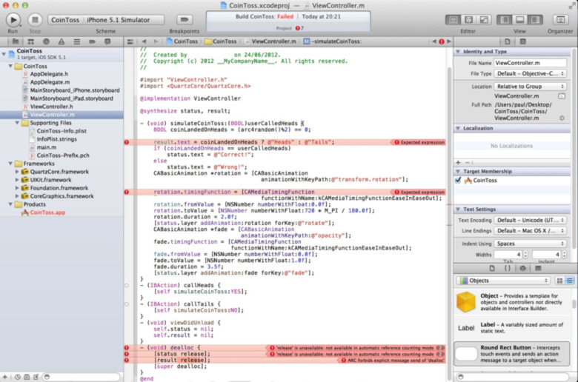Toggle the Breakpoints button
Screen dimensions: 578x382
pos(185,19)
